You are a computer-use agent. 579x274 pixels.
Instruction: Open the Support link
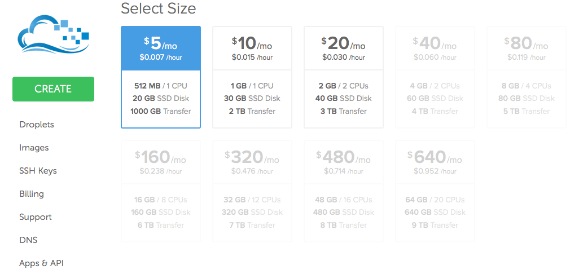[36, 217]
